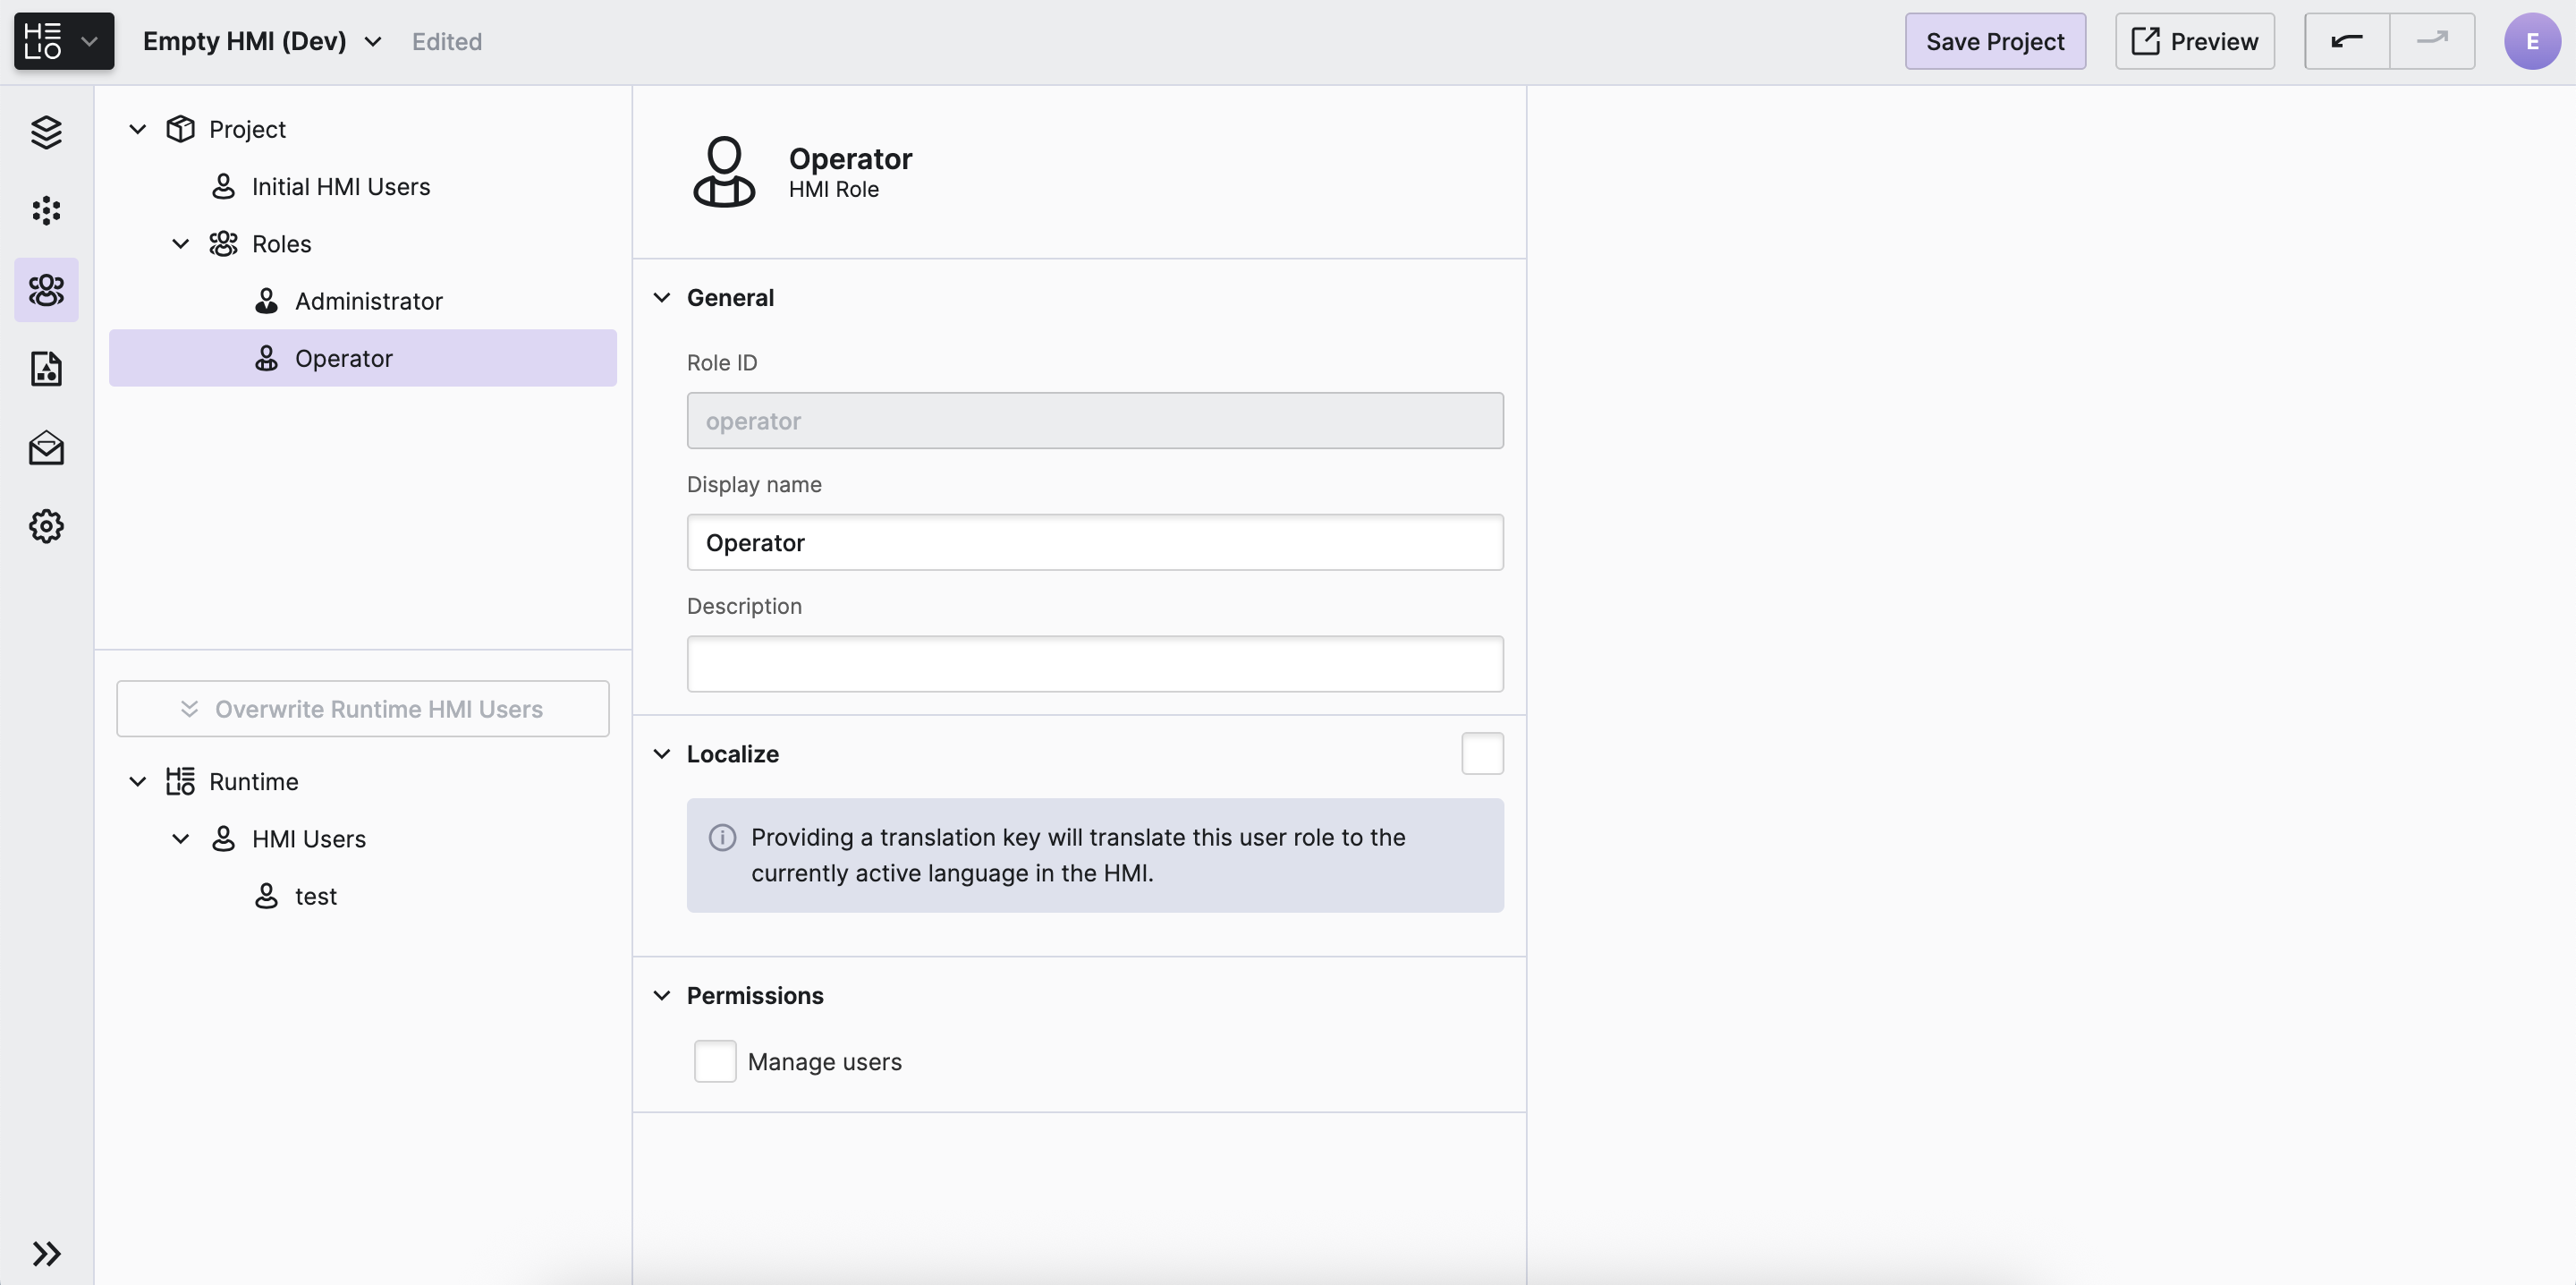Enable the Localize checkbox
This screenshot has width=2576, height=1285.
(x=1481, y=753)
